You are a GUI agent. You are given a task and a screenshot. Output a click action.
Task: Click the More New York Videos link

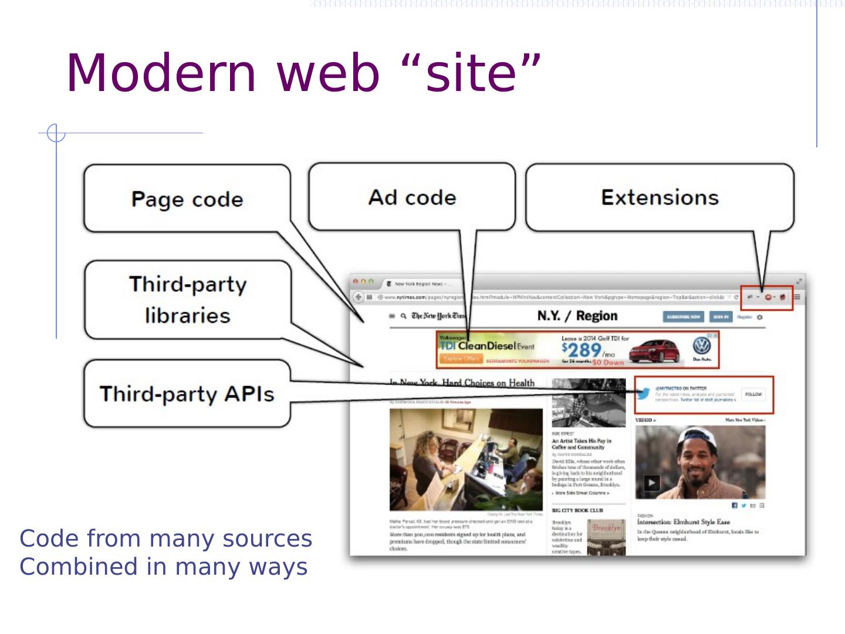[x=745, y=420]
